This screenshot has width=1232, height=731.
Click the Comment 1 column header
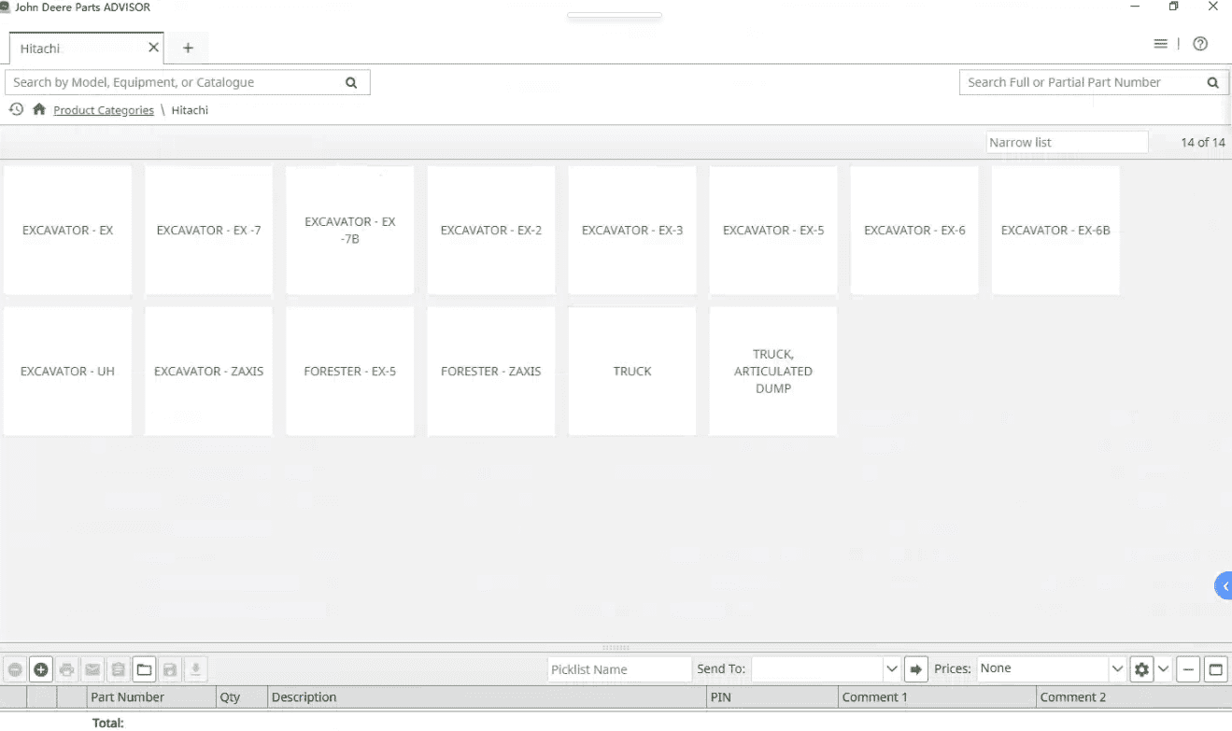(x=938, y=697)
